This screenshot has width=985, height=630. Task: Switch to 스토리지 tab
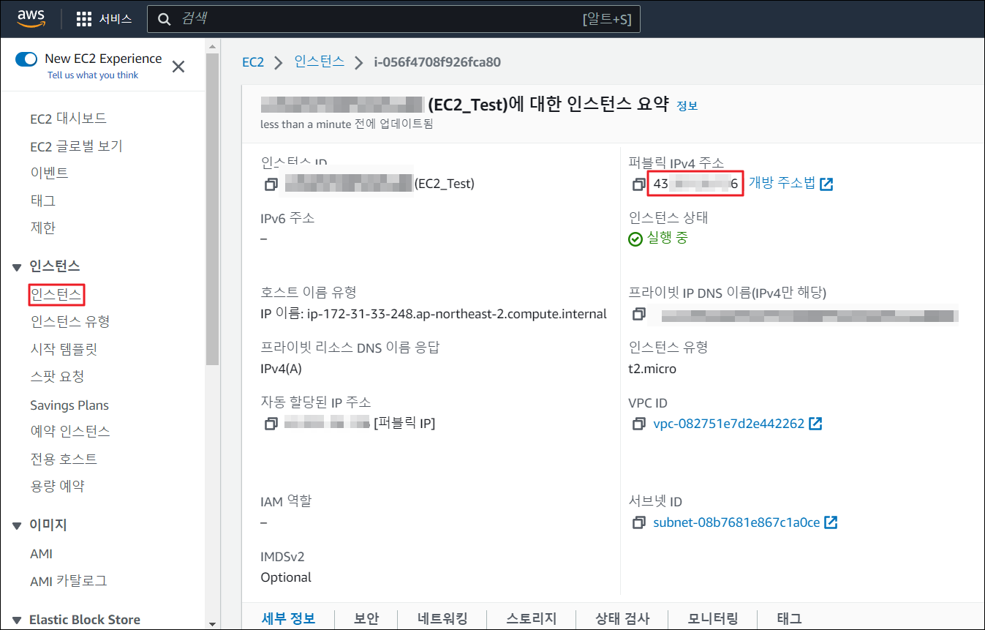pos(532,618)
